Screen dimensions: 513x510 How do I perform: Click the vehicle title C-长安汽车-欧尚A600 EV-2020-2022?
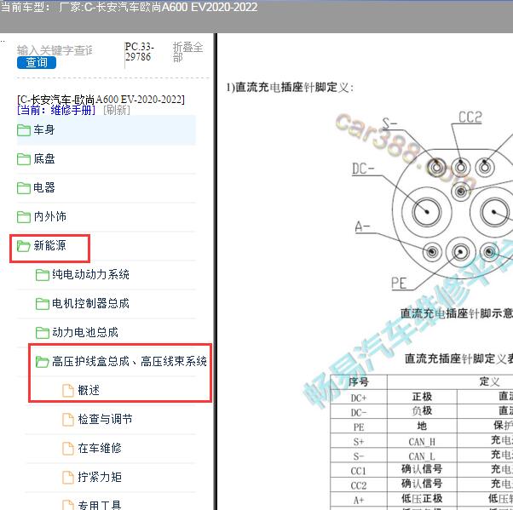coord(101,99)
